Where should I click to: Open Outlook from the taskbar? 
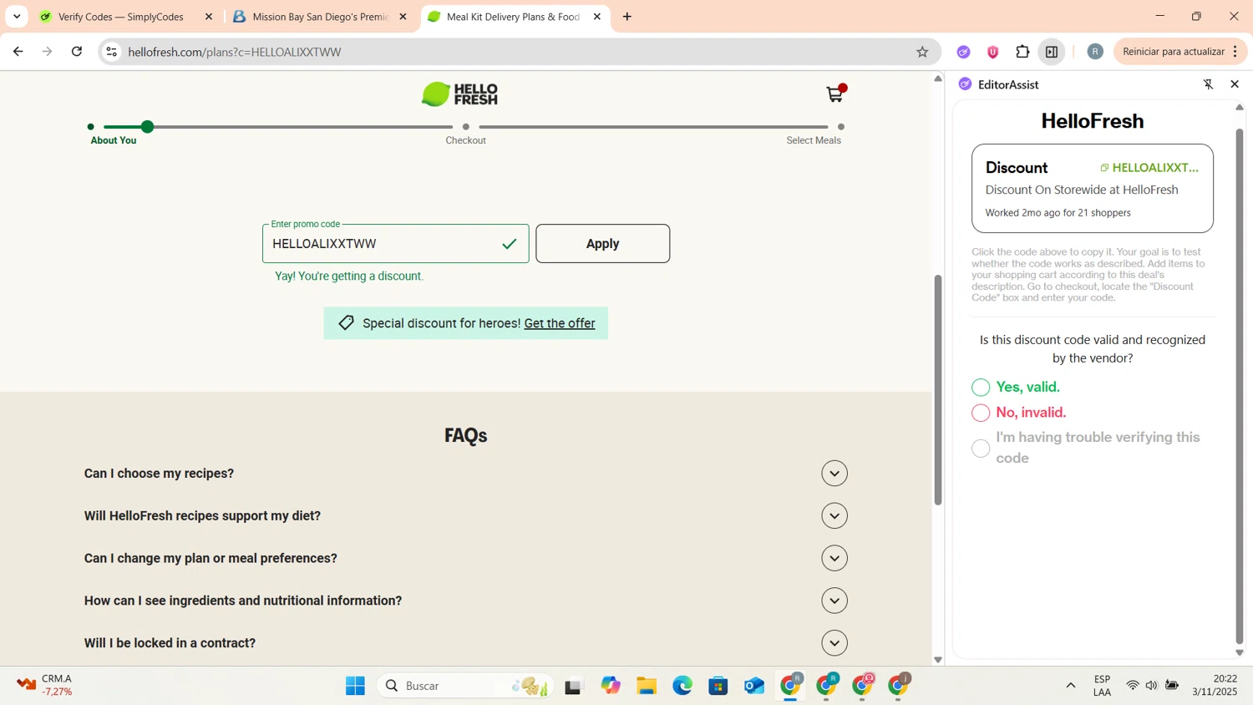pos(754,686)
